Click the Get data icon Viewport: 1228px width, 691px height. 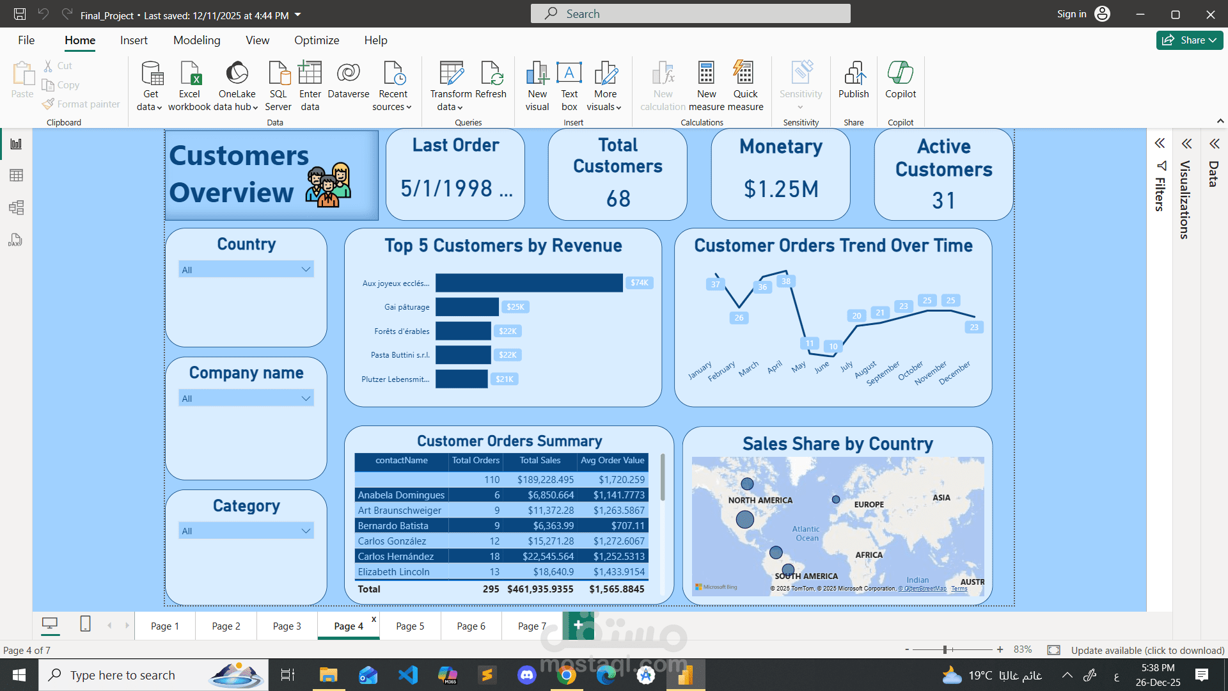(151, 74)
